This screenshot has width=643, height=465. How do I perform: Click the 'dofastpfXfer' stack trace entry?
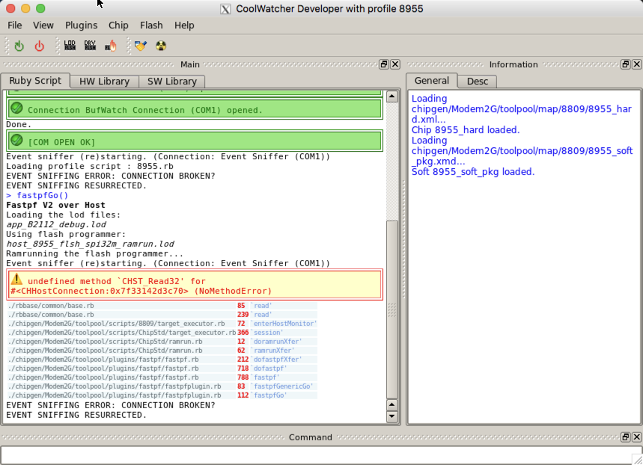tap(276, 360)
